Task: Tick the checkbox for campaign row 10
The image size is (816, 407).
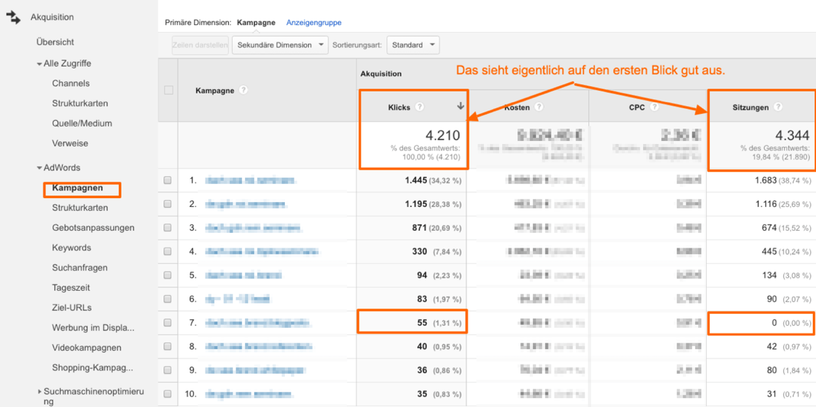Action: [x=168, y=394]
